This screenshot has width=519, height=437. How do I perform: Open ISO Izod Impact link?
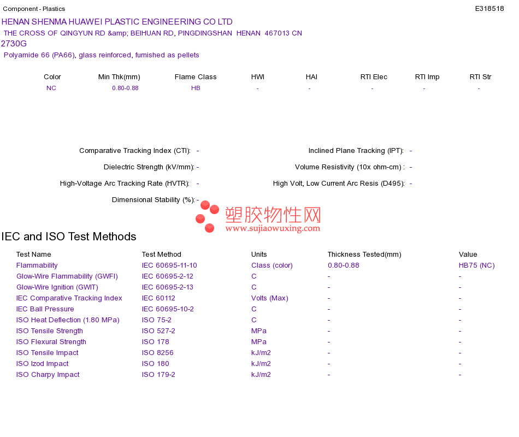tap(43, 363)
